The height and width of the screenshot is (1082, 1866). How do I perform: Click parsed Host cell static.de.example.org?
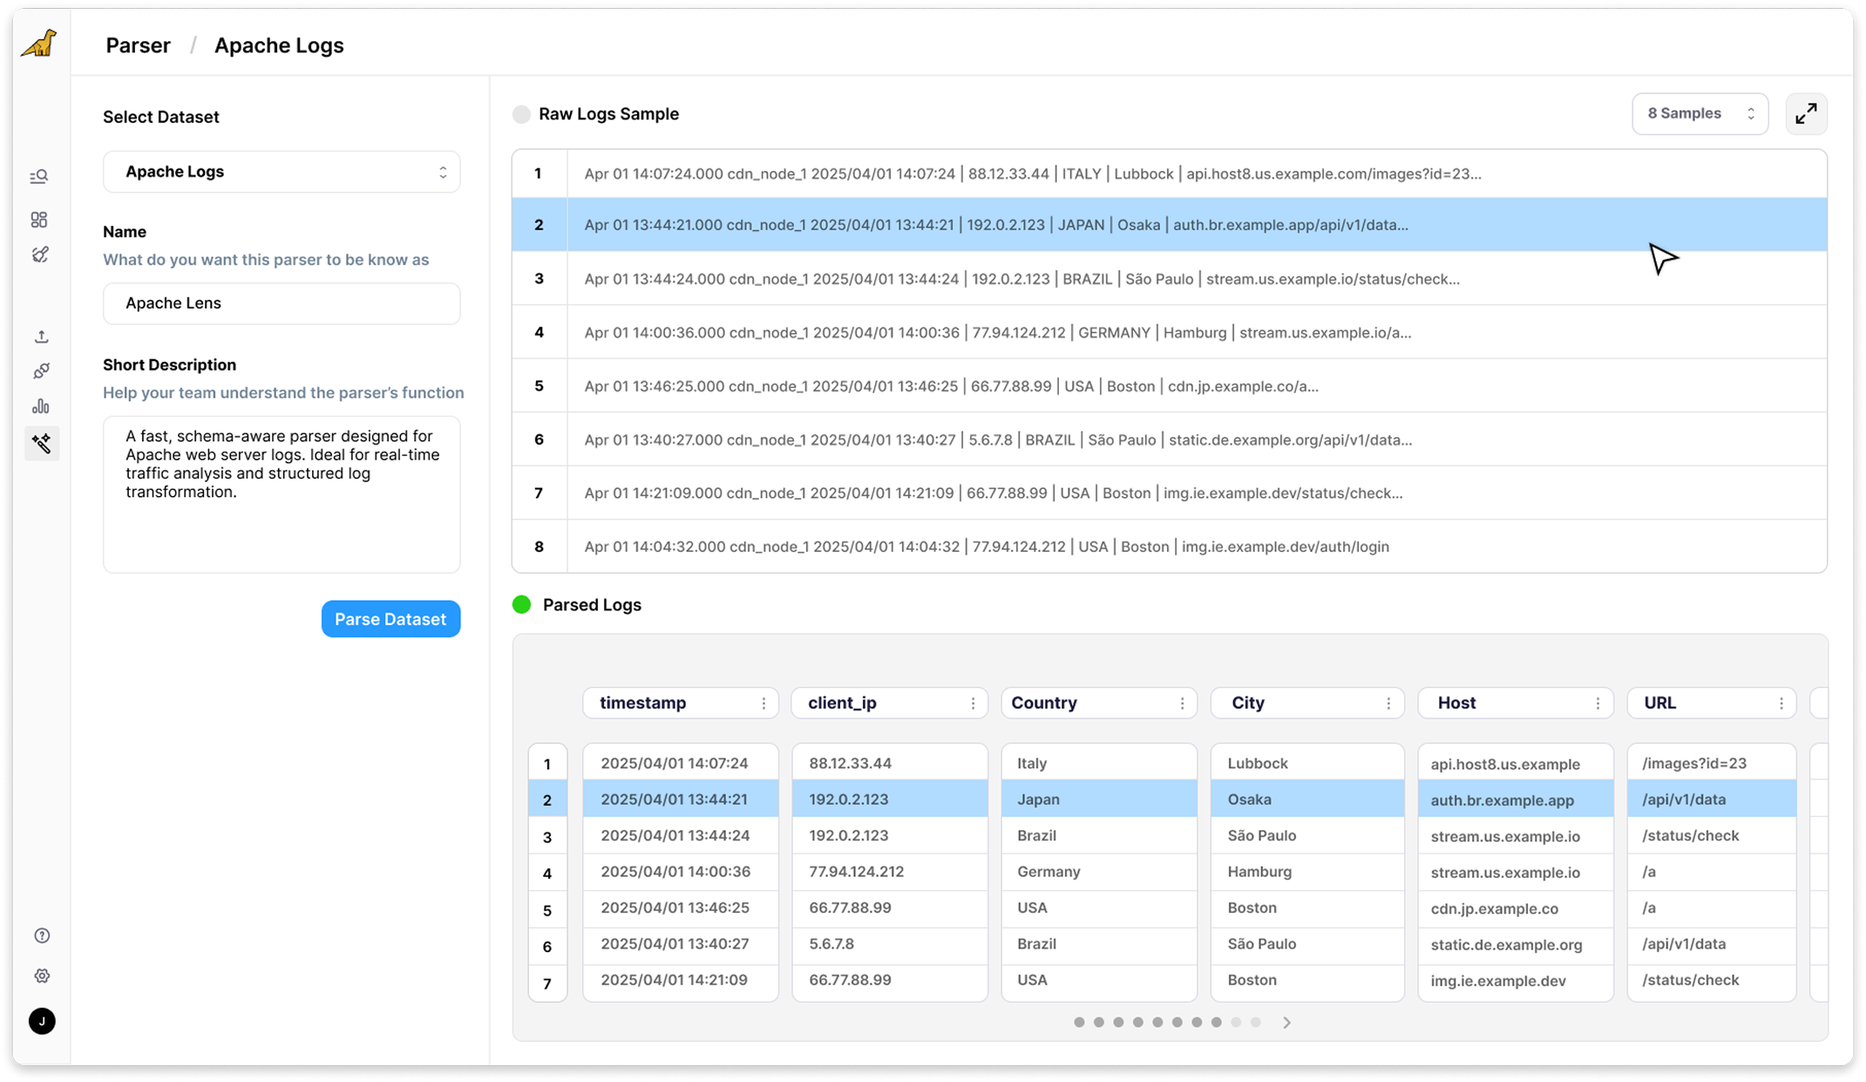(1516, 944)
